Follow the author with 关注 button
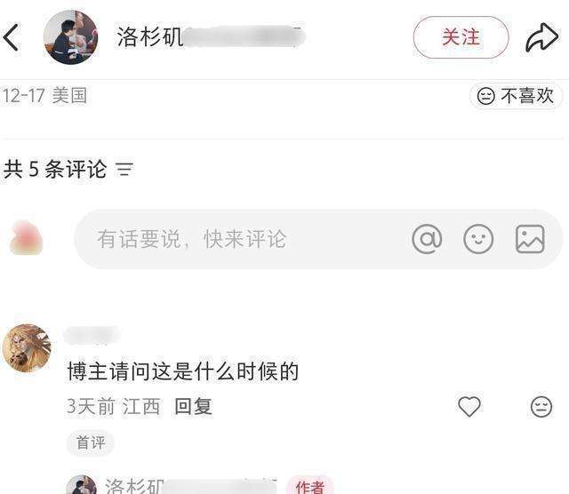Screen dimensions: 569x494 (x=461, y=37)
